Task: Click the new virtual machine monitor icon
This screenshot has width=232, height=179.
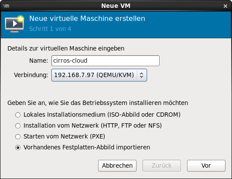Action: coord(15,24)
